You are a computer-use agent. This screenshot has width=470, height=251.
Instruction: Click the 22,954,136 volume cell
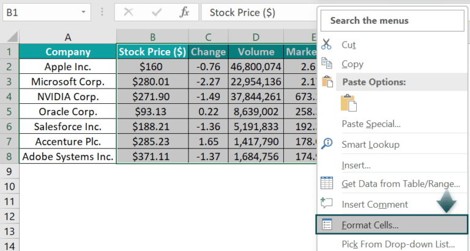coord(256,81)
